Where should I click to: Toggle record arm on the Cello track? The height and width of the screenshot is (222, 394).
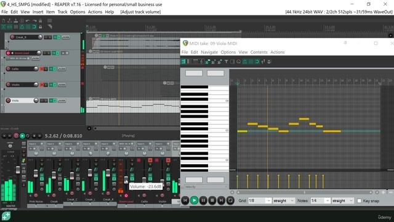[8, 68]
